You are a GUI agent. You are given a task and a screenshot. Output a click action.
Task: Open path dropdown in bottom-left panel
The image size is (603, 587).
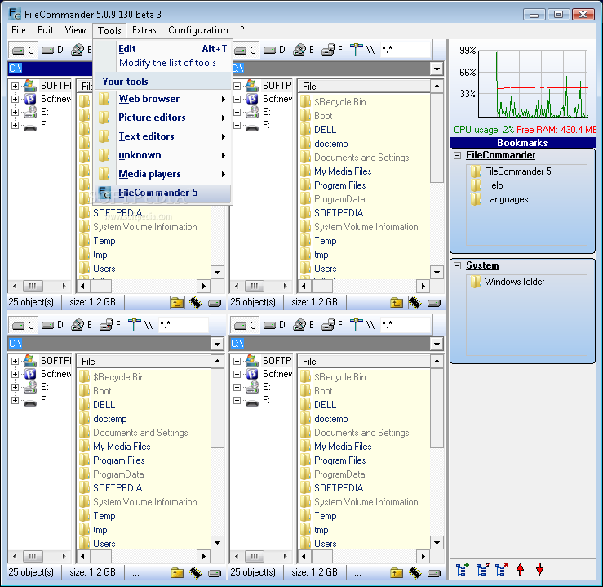pyautogui.click(x=217, y=344)
